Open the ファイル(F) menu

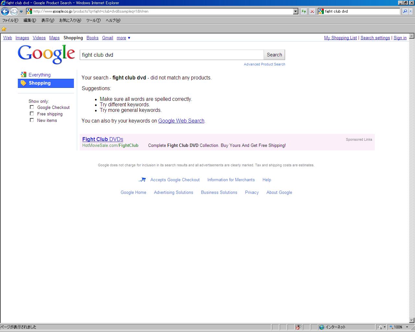[x=10, y=20]
